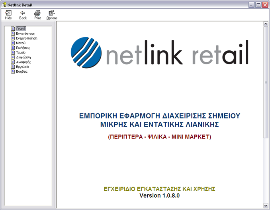This screenshot has height=210, width=270.
Task: Click the 'ΕΜΠΟΡΙΚΗ ΕΦΑΡΜΟΓΗ ΔΙΑΧΕΙΡΙΣΗΣ ΣΗΜΕΙΟΥ' title line
Action: (x=160, y=116)
